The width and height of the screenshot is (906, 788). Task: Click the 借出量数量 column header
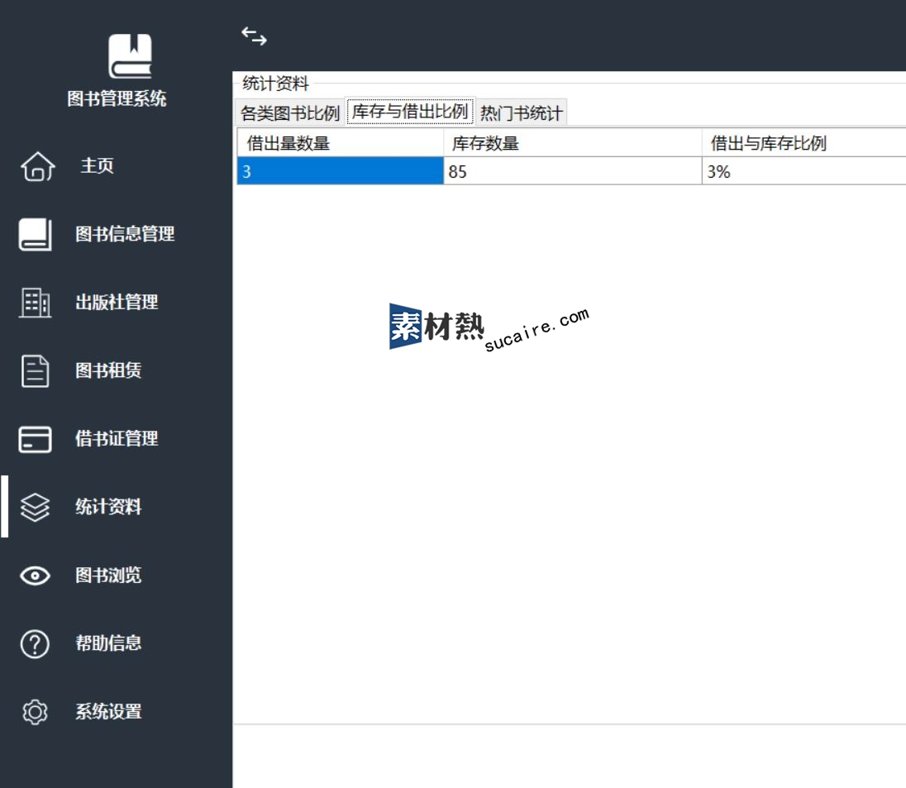[x=341, y=143]
